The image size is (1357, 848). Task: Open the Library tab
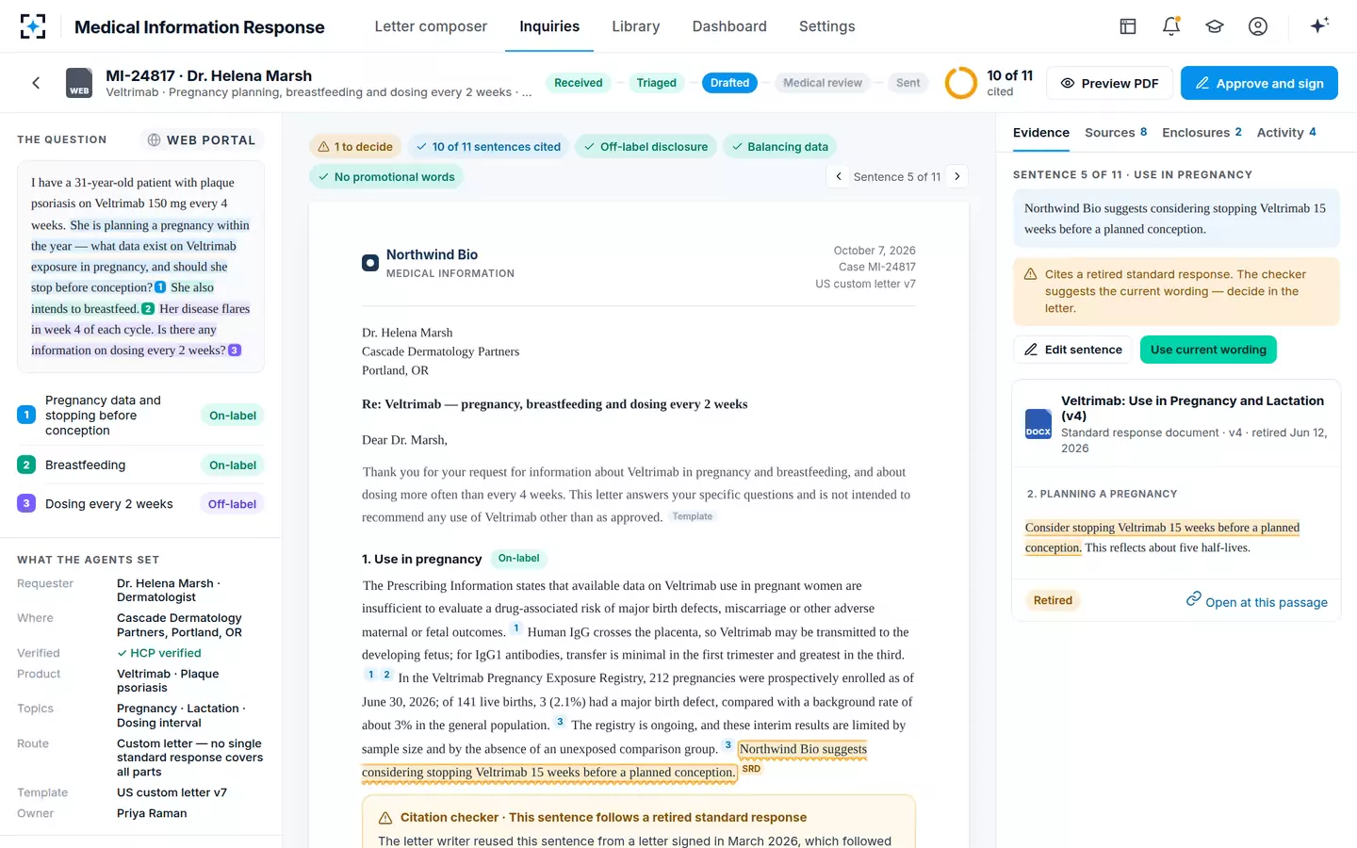636,26
